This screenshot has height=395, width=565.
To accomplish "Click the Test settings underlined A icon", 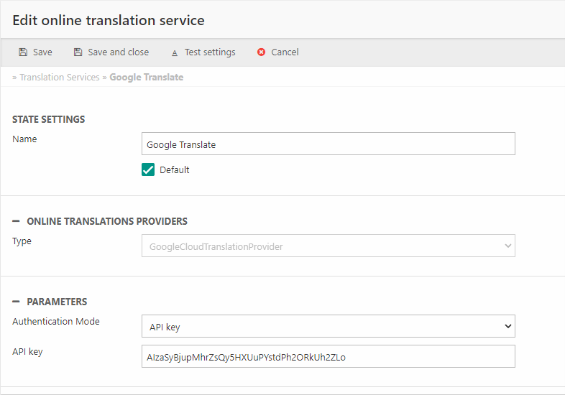I will (x=175, y=52).
